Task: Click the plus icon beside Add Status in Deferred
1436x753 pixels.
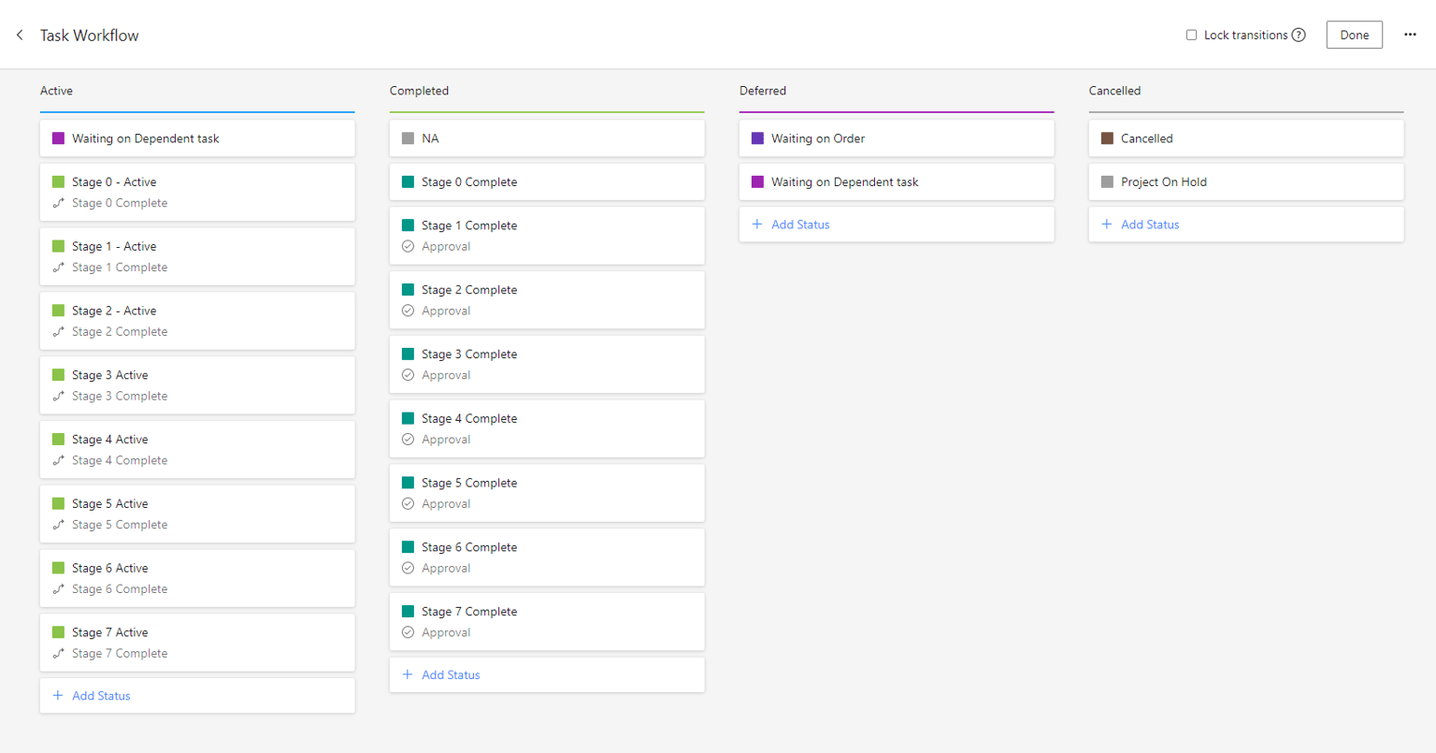Action: coord(758,224)
